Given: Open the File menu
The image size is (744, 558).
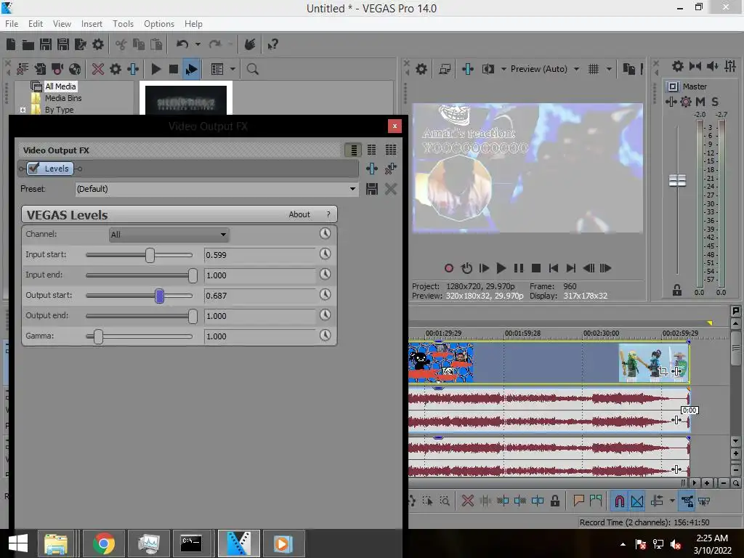Looking at the screenshot, I should pos(12,24).
